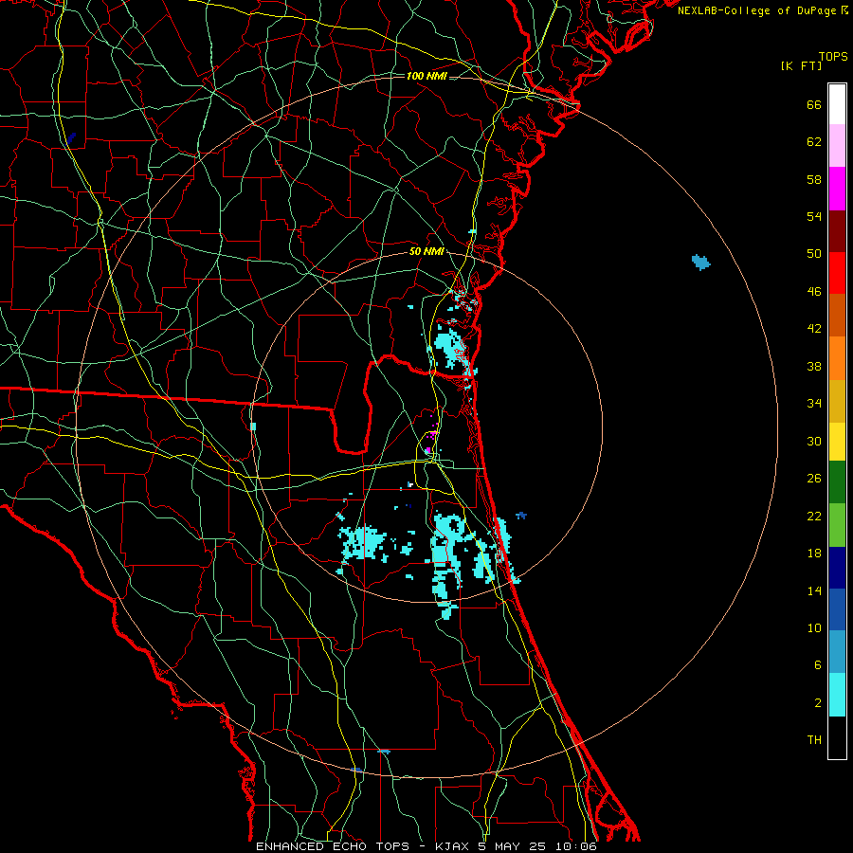Select the 34 legend label
Image resolution: width=853 pixels, height=853 pixels.
point(814,404)
